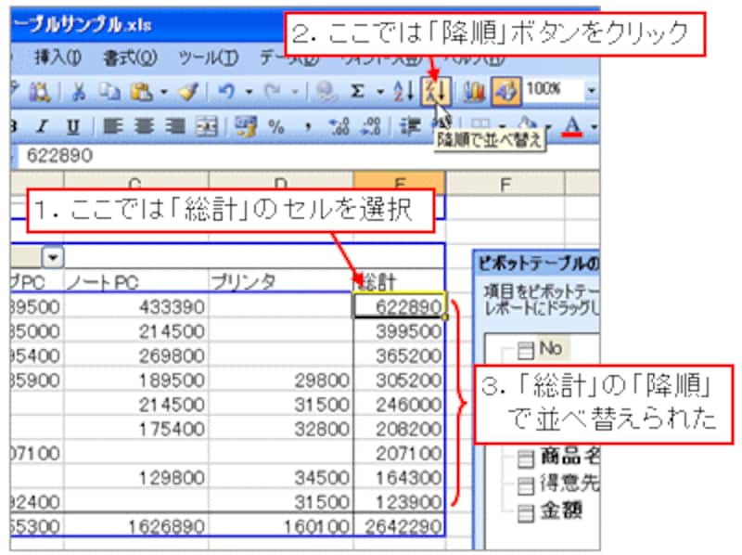Click the Sort Descending (降順) toolbar button
Screen dimensions: 742x555
point(433,92)
